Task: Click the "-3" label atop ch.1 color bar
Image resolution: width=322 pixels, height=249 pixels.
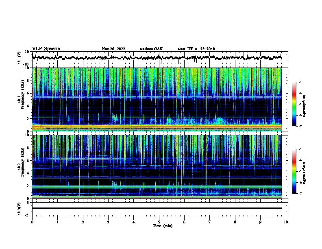Action: coord(300,82)
